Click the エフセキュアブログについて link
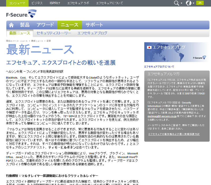 [x=159, y=67]
